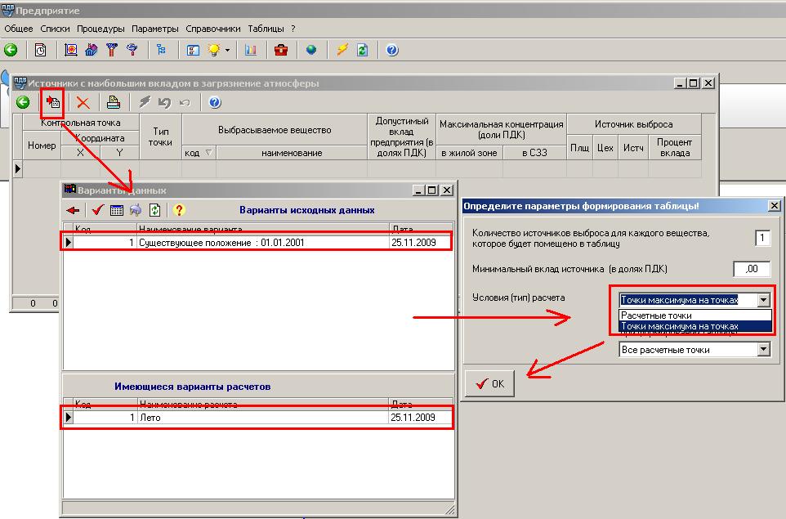Select 'Расчетные точки' option in the list
786x519 pixels.
coord(656,315)
